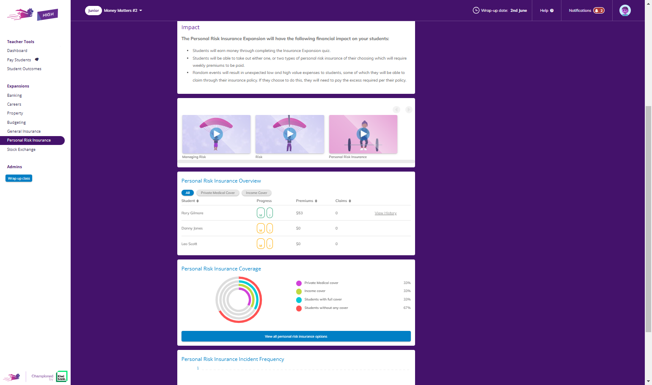Click Rory Gilmore's income cover icon
This screenshot has width=652, height=385.
coord(270,213)
